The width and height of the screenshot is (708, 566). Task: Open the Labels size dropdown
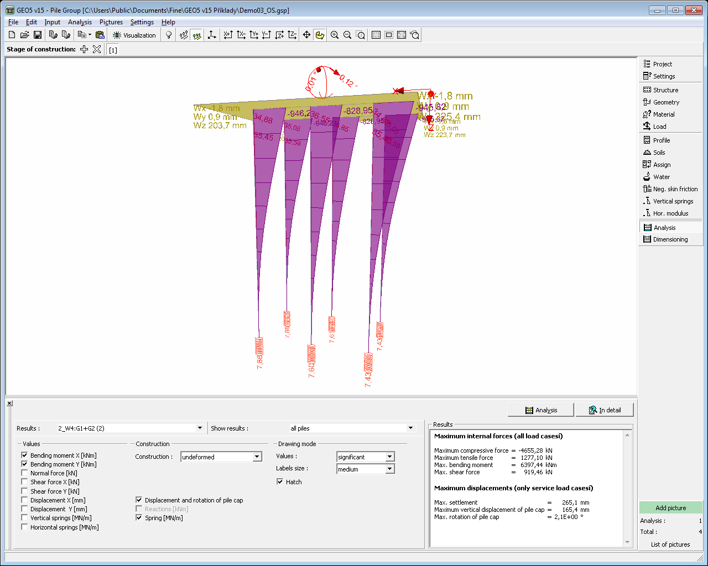point(390,469)
